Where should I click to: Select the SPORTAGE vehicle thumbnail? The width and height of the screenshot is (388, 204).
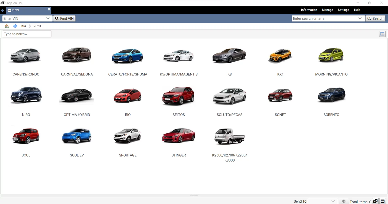pyautogui.click(x=127, y=136)
